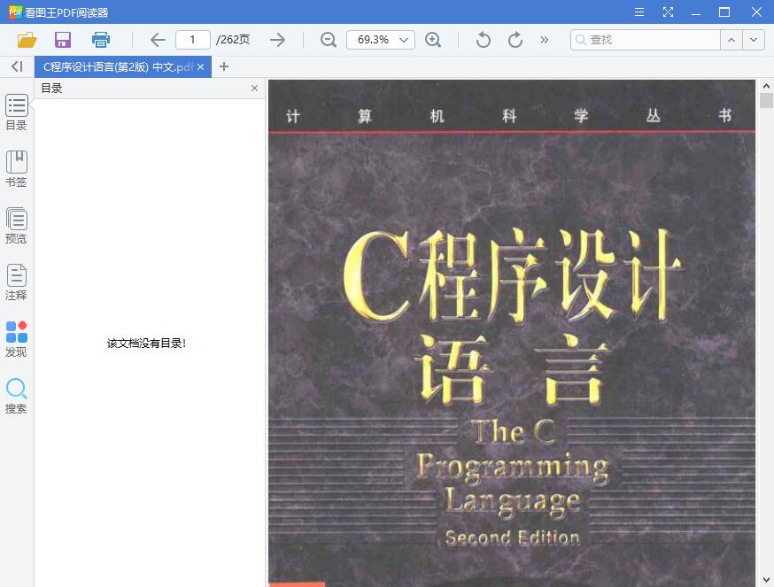The width and height of the screenshot is (774, 587).
Task: Click the vertical scrollbar thumb
Action: pos(766,100)
